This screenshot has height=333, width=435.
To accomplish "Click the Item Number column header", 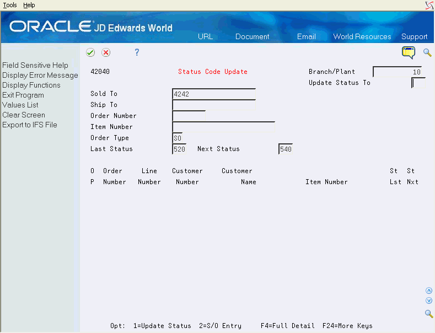I will [x=326, y=182].
